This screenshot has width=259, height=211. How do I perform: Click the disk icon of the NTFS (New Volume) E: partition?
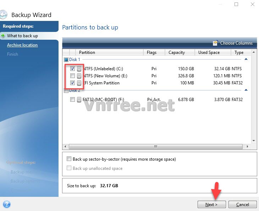pos(79,76)
